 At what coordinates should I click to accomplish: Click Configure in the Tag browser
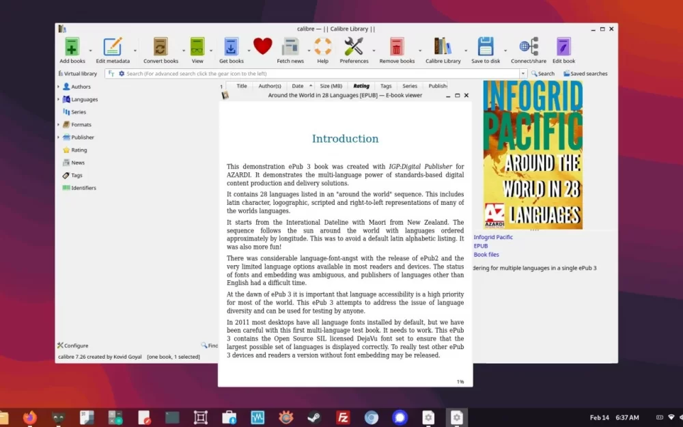(73, 346)
